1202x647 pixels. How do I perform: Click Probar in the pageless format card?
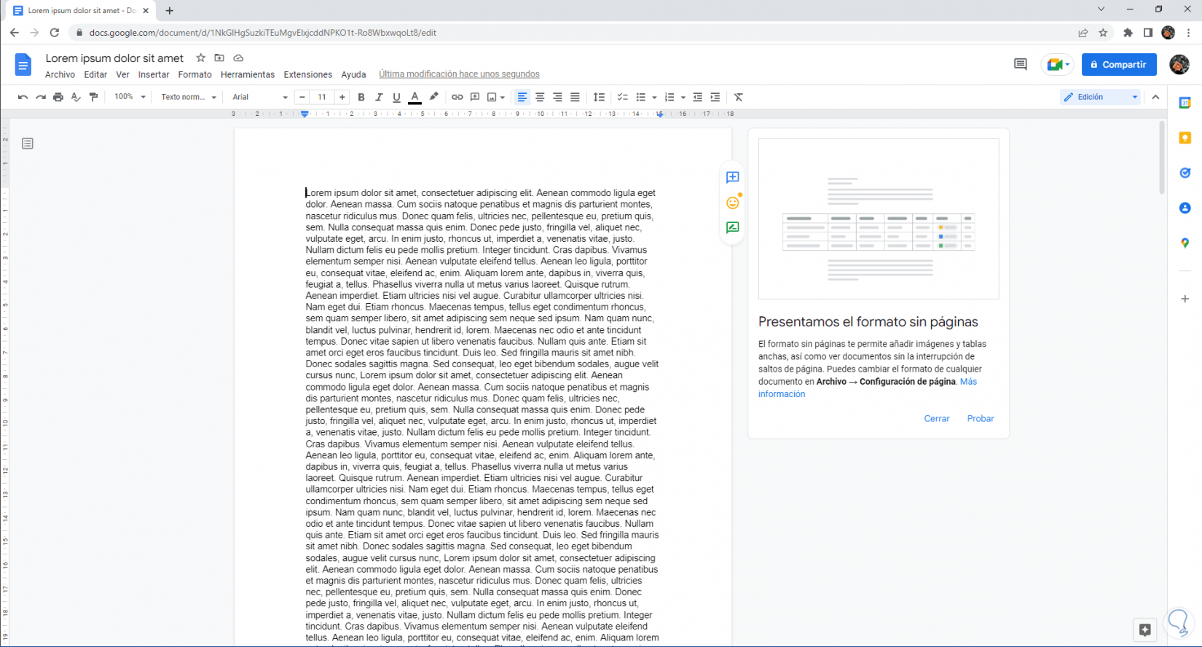[980, 418]
